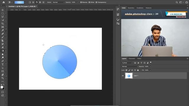Expand the gradient picker arrow
The image size is (189, 106).
pos(25,2)
